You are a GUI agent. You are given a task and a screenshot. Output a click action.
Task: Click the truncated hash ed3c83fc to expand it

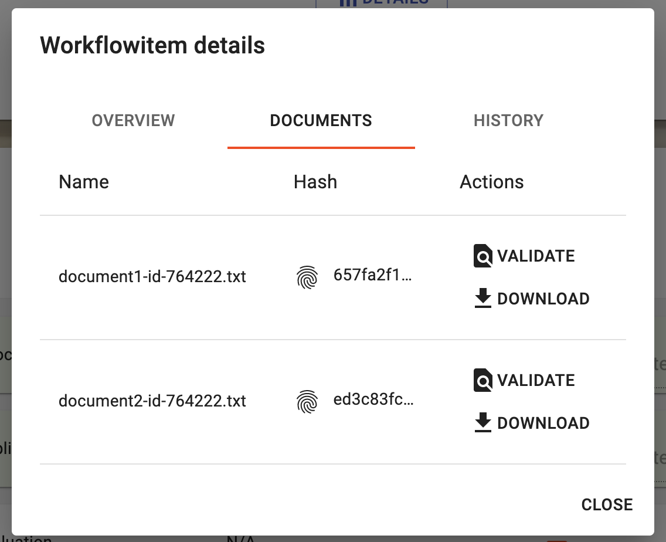tap(373, 400)
